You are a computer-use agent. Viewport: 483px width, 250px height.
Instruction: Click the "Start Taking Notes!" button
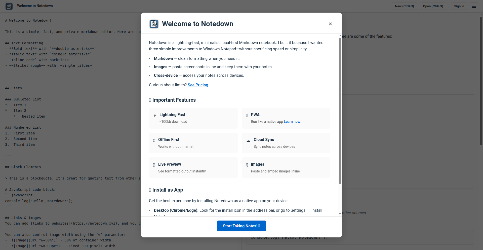tap(241, 226)
